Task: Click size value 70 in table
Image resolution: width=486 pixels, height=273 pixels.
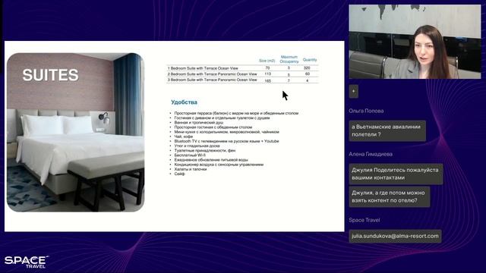Action: pyautogui.click(x=267, y=67)
